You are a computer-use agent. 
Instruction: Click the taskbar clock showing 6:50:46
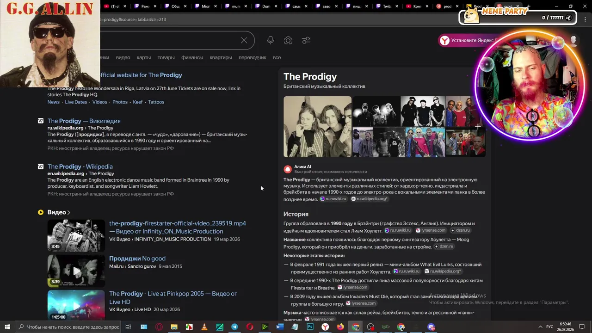566,327
